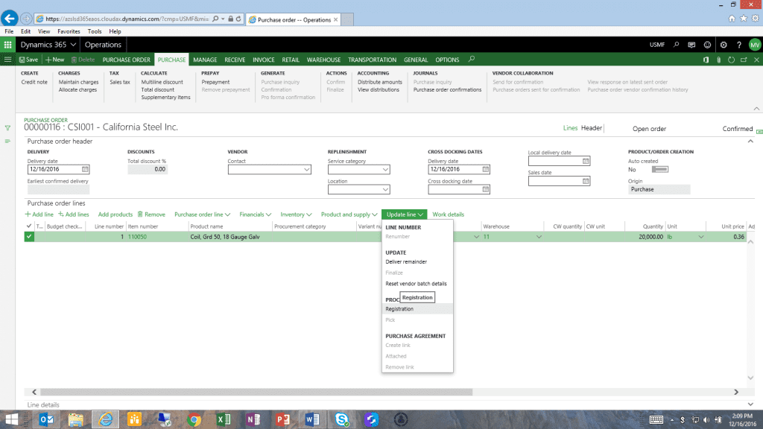The width and height of the screenshot is (763, 429).
Task: Toggle the Auto created switch
Action: point(659,169)
